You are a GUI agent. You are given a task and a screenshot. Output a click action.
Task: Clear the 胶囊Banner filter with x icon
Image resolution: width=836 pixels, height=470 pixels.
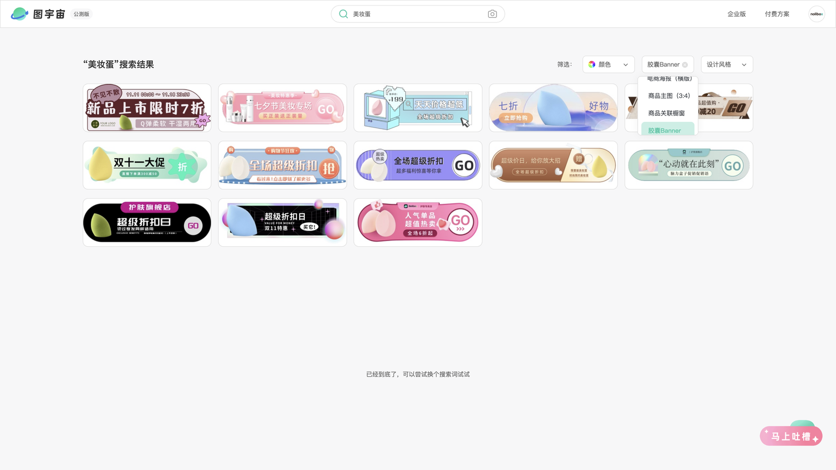click(x=685, y=65)
